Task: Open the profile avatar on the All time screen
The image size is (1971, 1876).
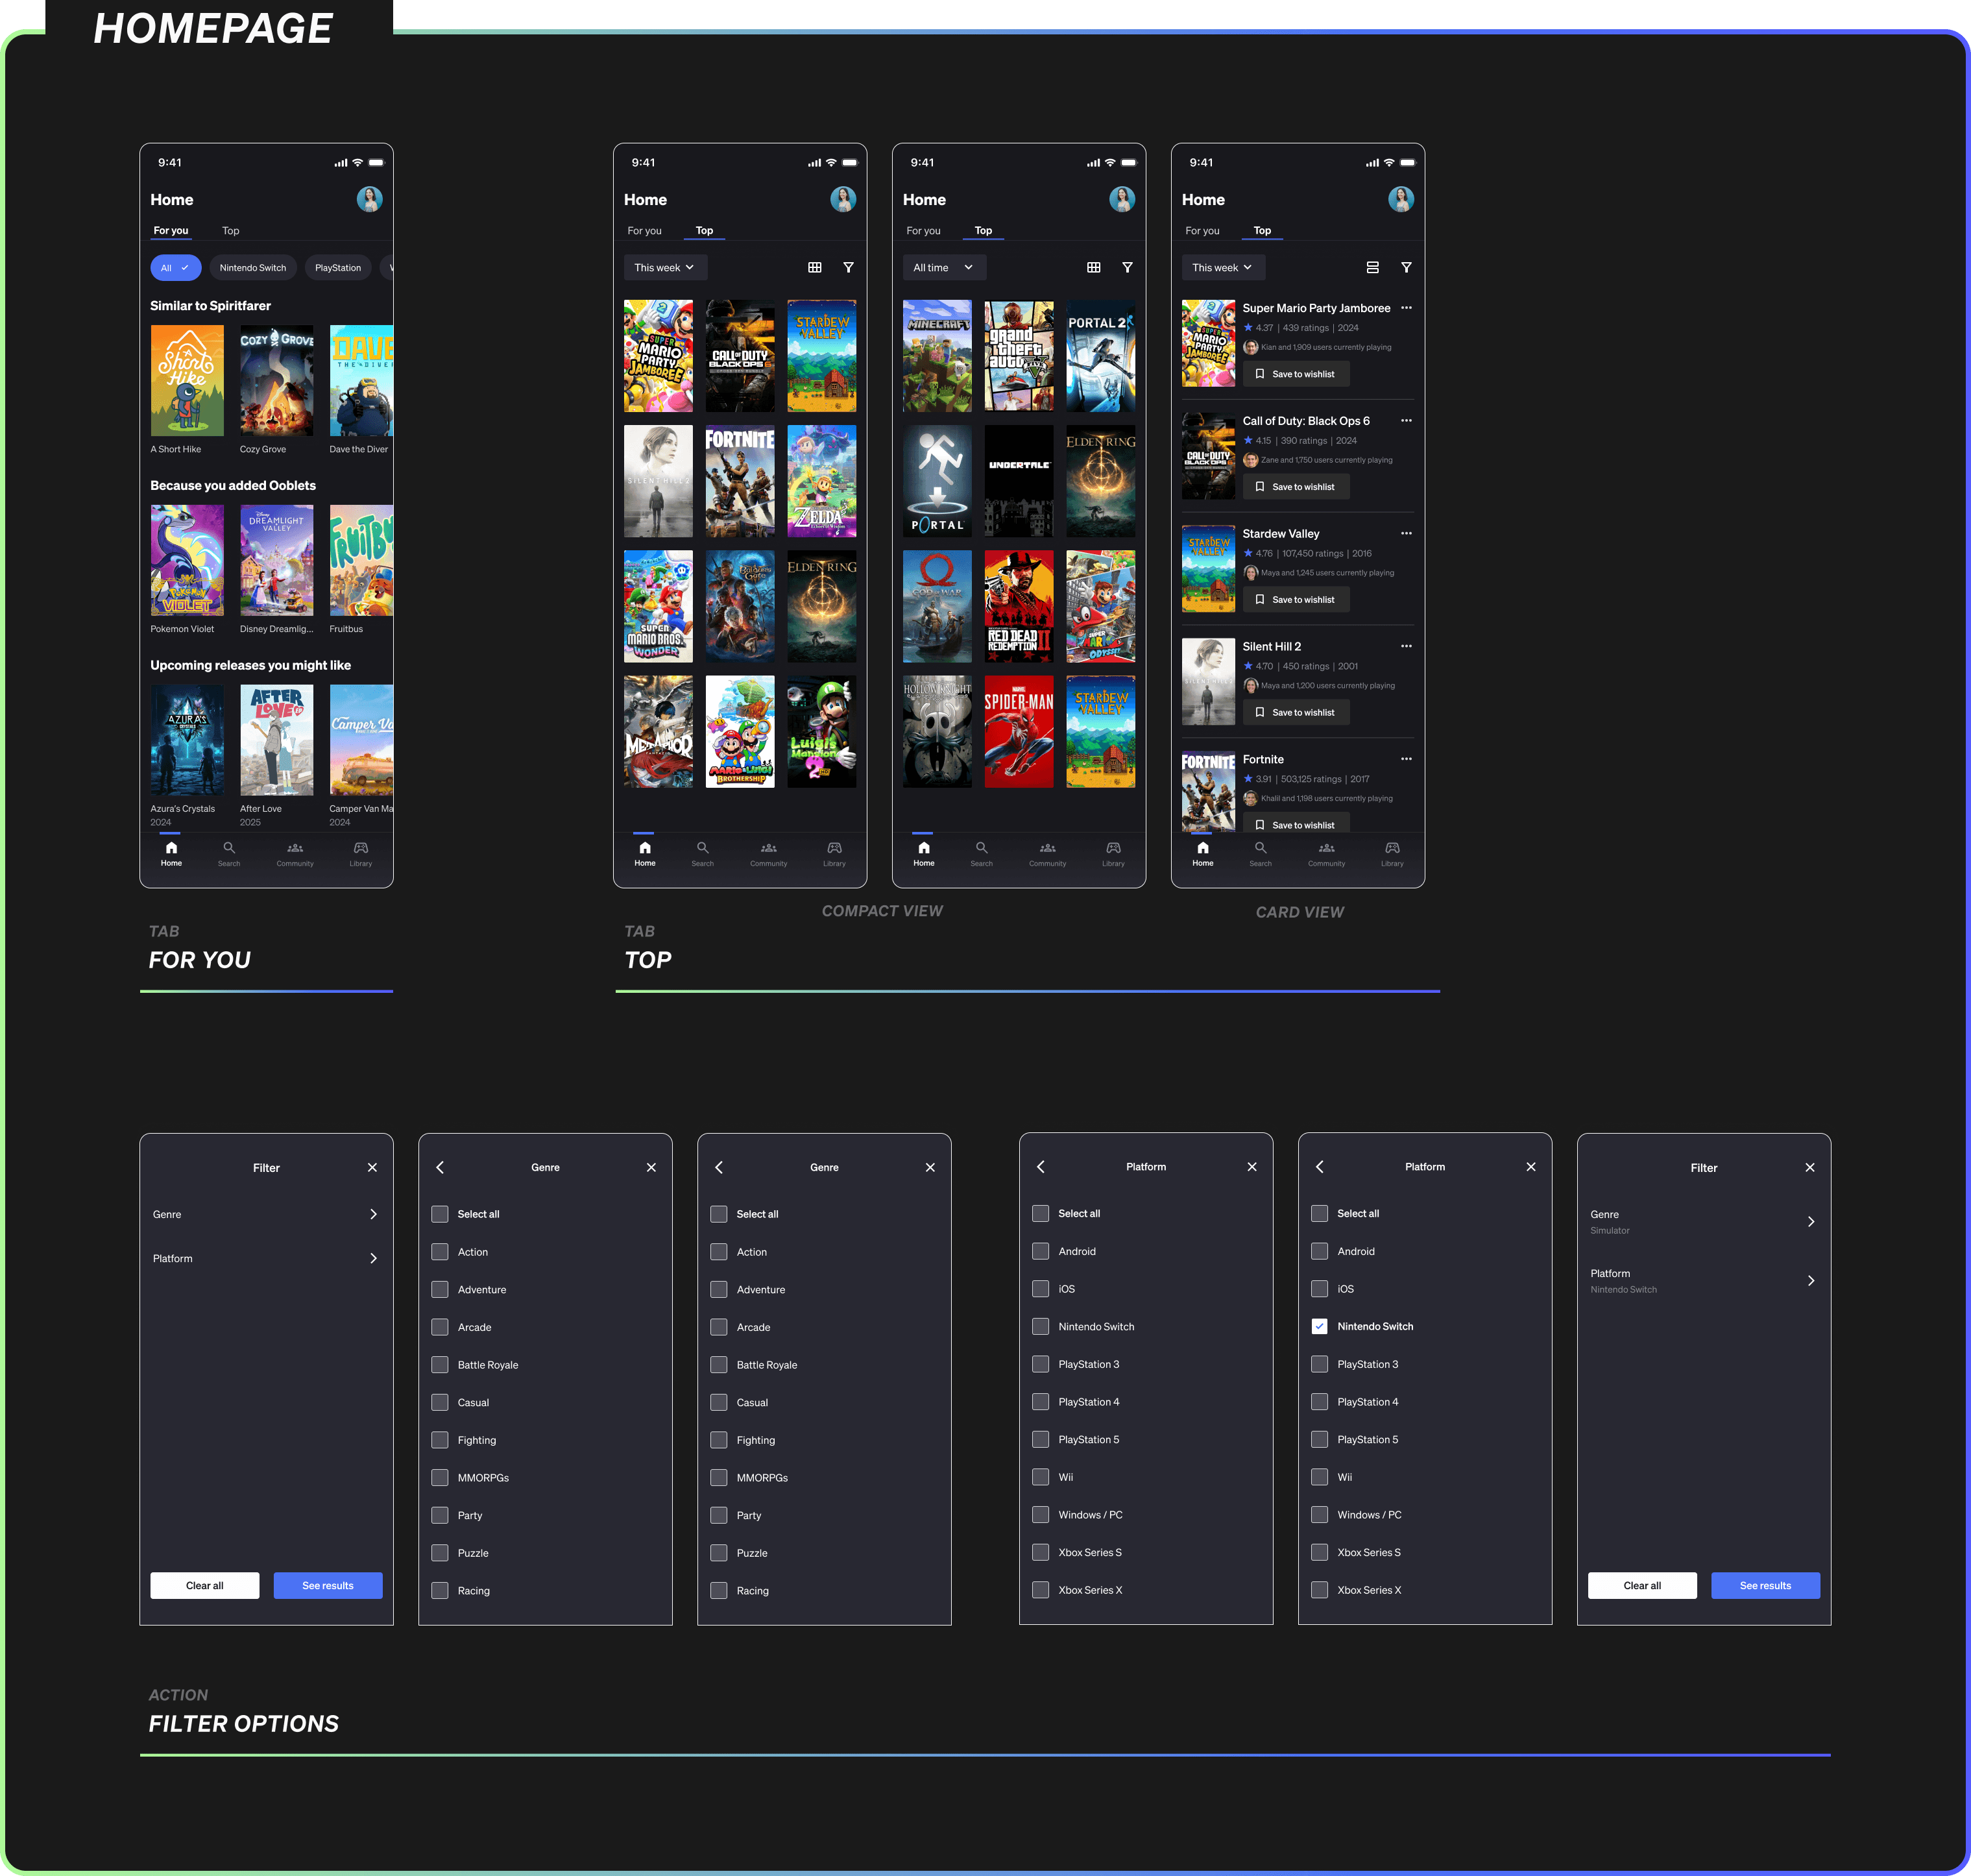Action: point(1122,199)
